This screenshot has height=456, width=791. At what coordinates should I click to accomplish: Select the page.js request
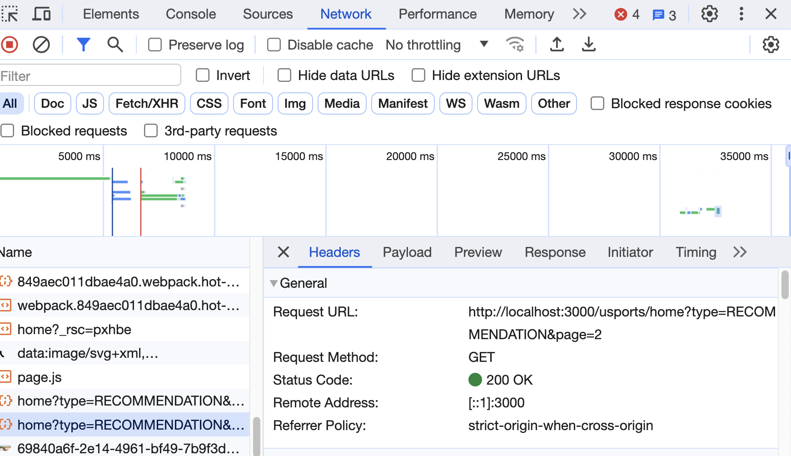coord(40,377)
